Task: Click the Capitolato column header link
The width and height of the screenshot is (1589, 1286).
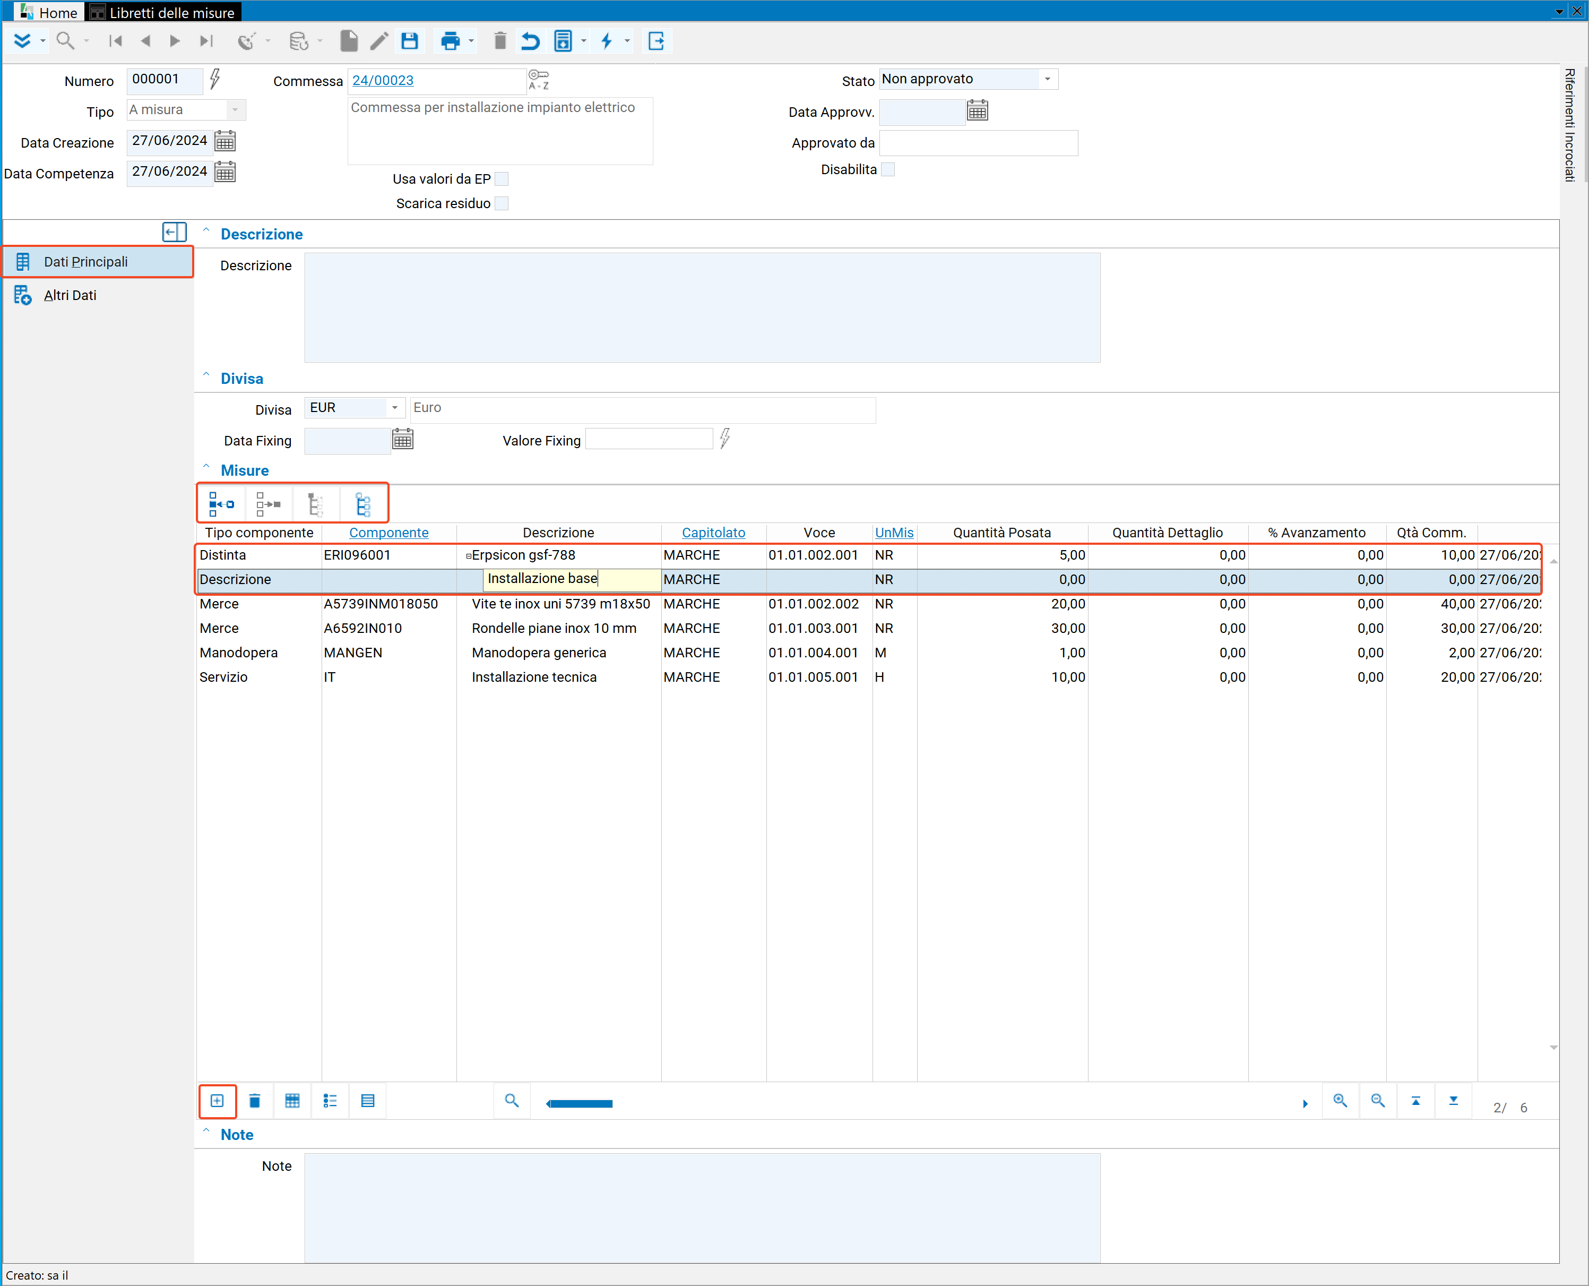Action: [x=713, y=533]
